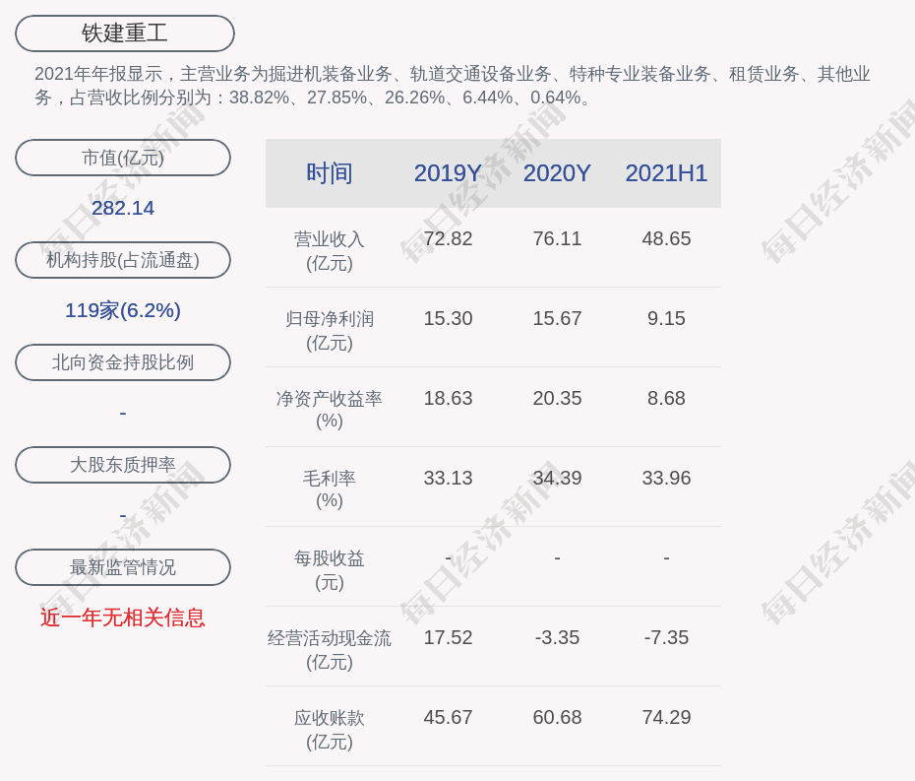Viewport: 915px width, 781px height.
Task: Click the 铁建重工 company name pill
Action: 124,33
